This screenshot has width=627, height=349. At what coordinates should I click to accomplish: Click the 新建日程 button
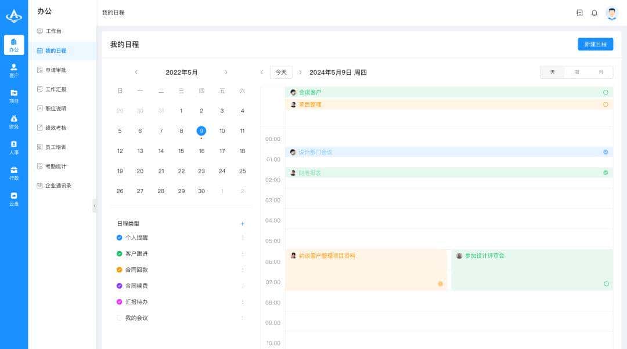click(x=594, y=44)
